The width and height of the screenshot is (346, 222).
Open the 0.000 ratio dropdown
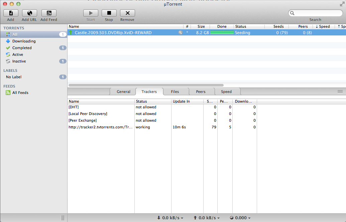[x=240, y=218]
